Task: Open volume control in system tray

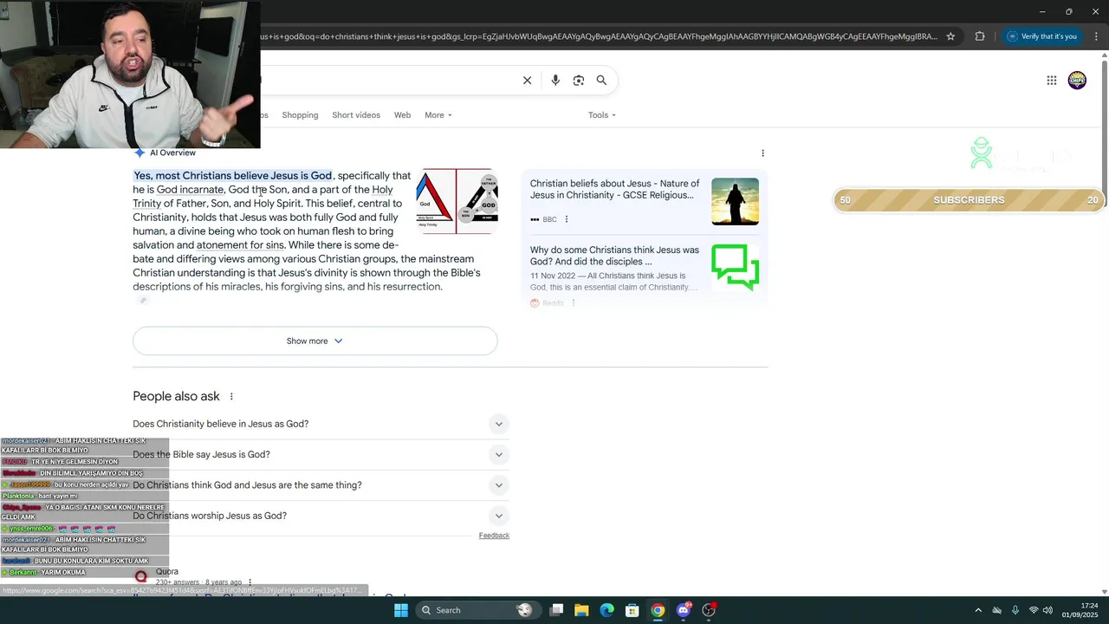Action: tap(1047, 610)
